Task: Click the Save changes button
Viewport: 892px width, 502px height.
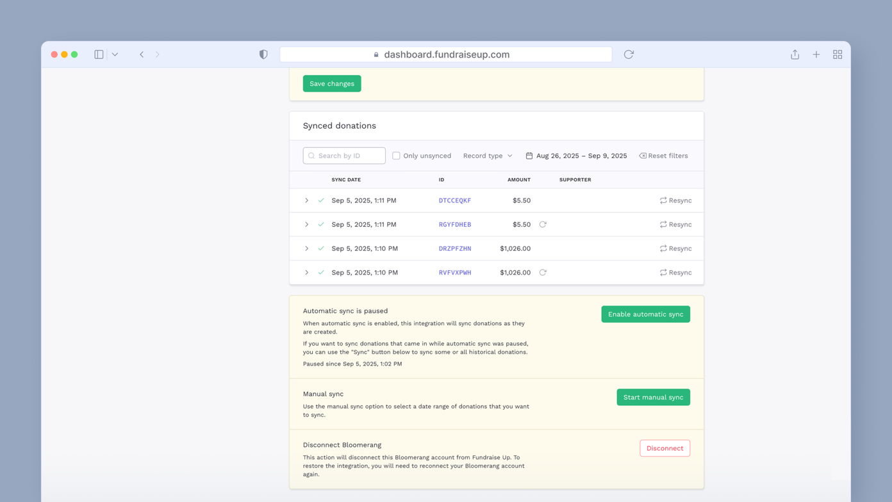Action: 331,83
